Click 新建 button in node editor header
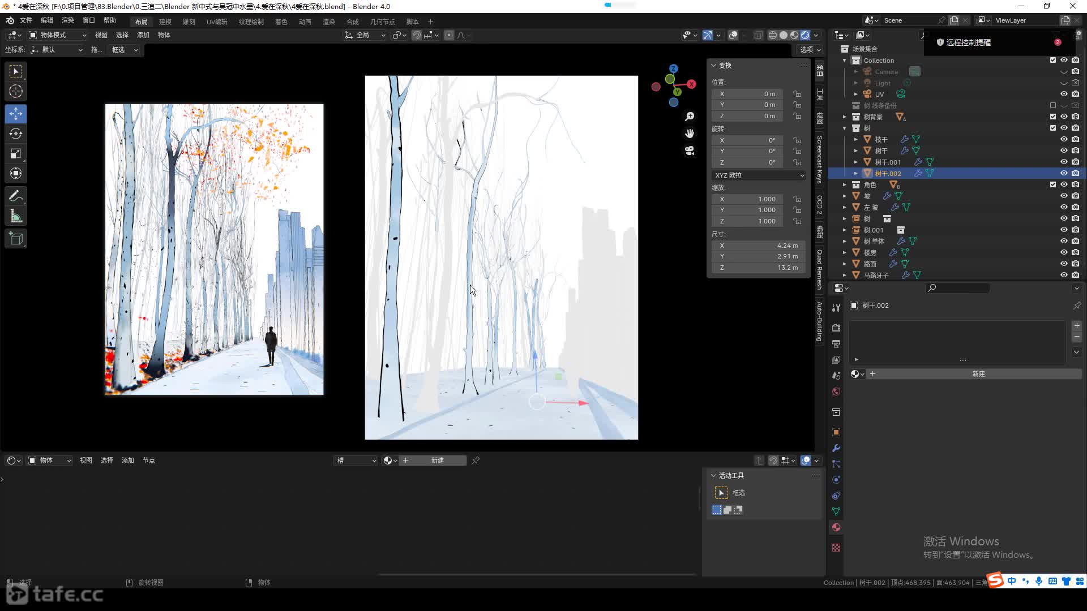This screenshot has width=1087, height=611. (x=437, y=461)
